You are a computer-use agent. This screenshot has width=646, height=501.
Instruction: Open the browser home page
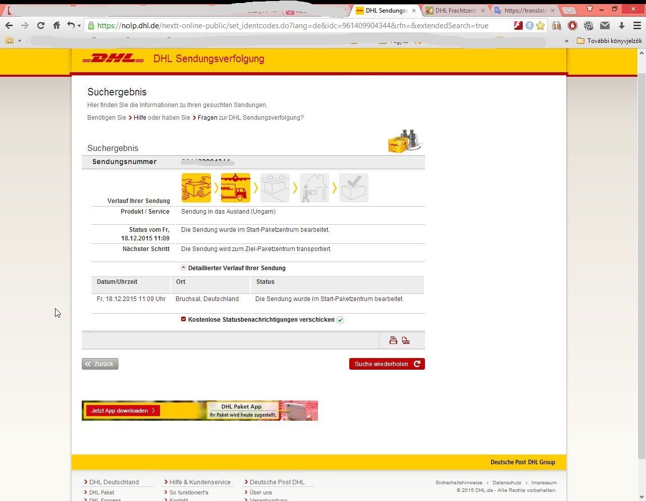57,25
